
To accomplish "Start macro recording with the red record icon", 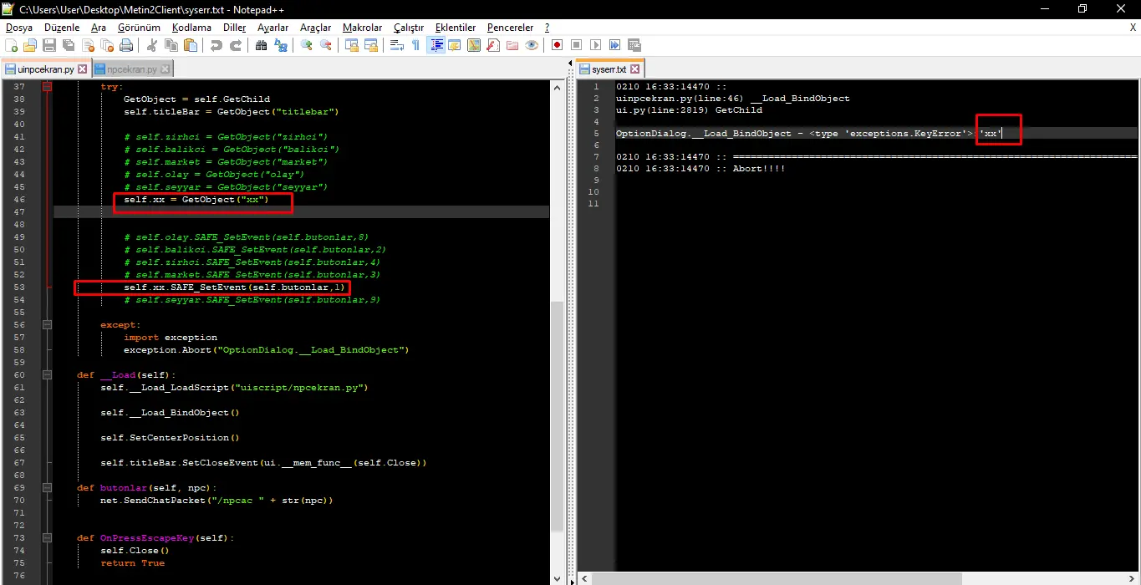I will (557, 45).
